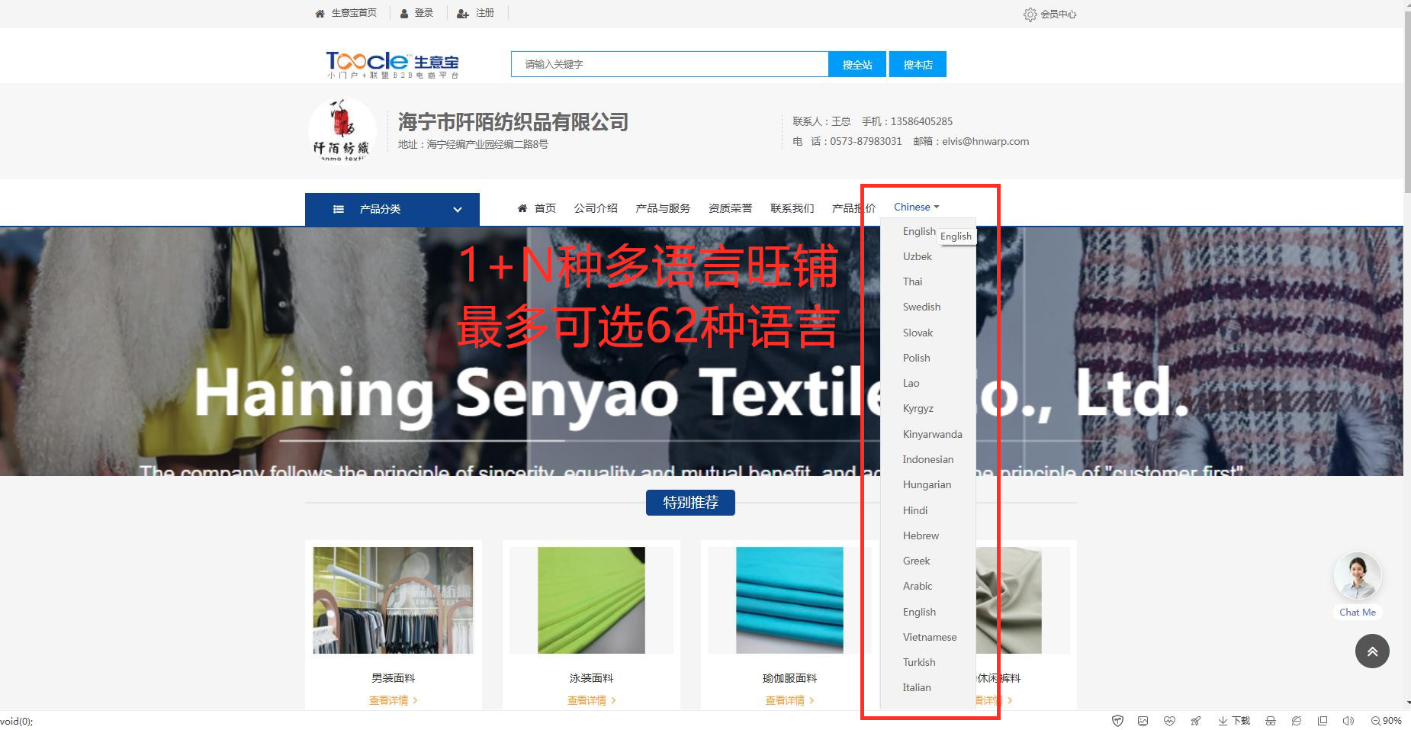Open 会员中心 member center gear

point(1049,14)
